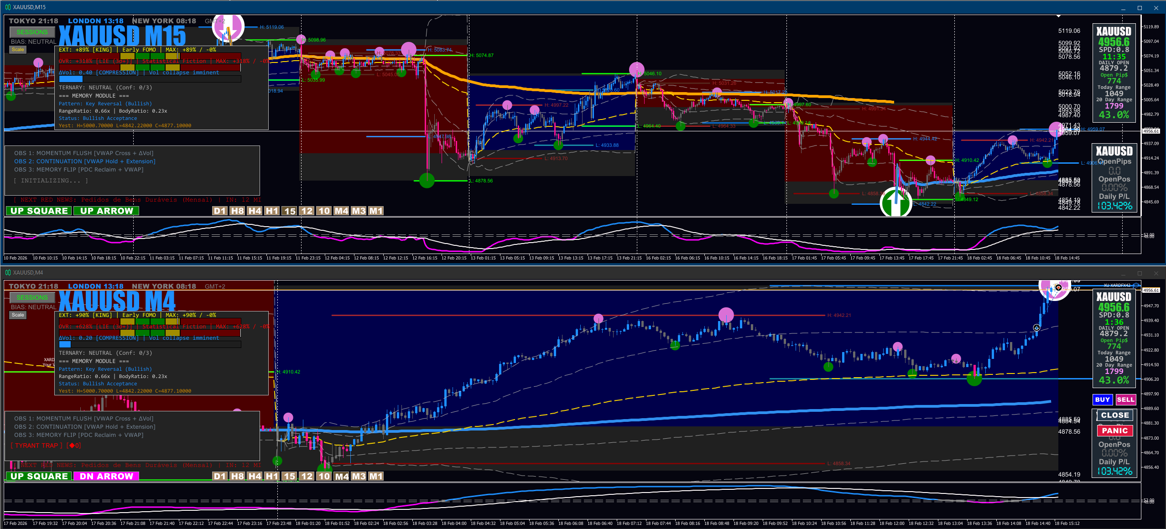1166x529 pixels.
Task: Maximize the XAUUSD,M15 chart window
Action: [1140, 8]
